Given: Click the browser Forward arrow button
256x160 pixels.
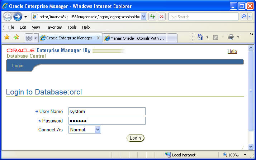Looking at the screenshot, I should point(18,16).
